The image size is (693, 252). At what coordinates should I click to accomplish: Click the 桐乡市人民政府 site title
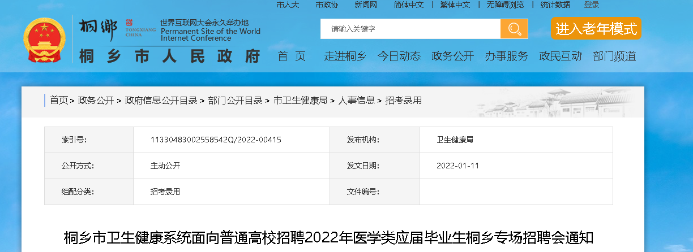click(x=170, y=56)
